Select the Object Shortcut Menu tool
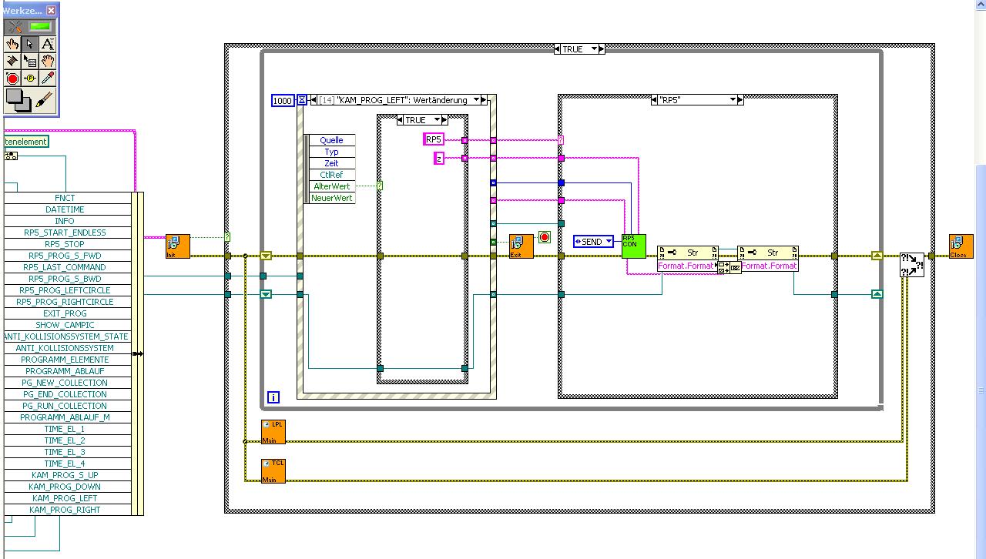The height and width of the screenshot is (559, 986). (x=30, y=61)
